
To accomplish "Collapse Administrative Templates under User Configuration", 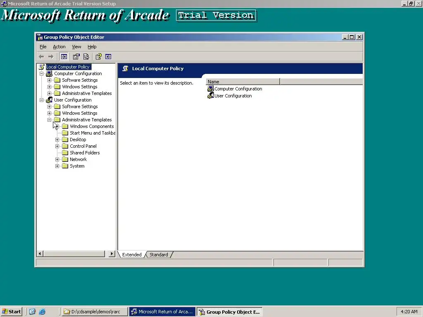I will [50, 120].
